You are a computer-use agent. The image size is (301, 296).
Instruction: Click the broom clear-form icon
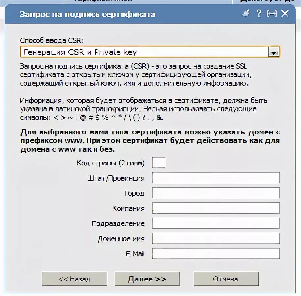[x=246, y=14]
